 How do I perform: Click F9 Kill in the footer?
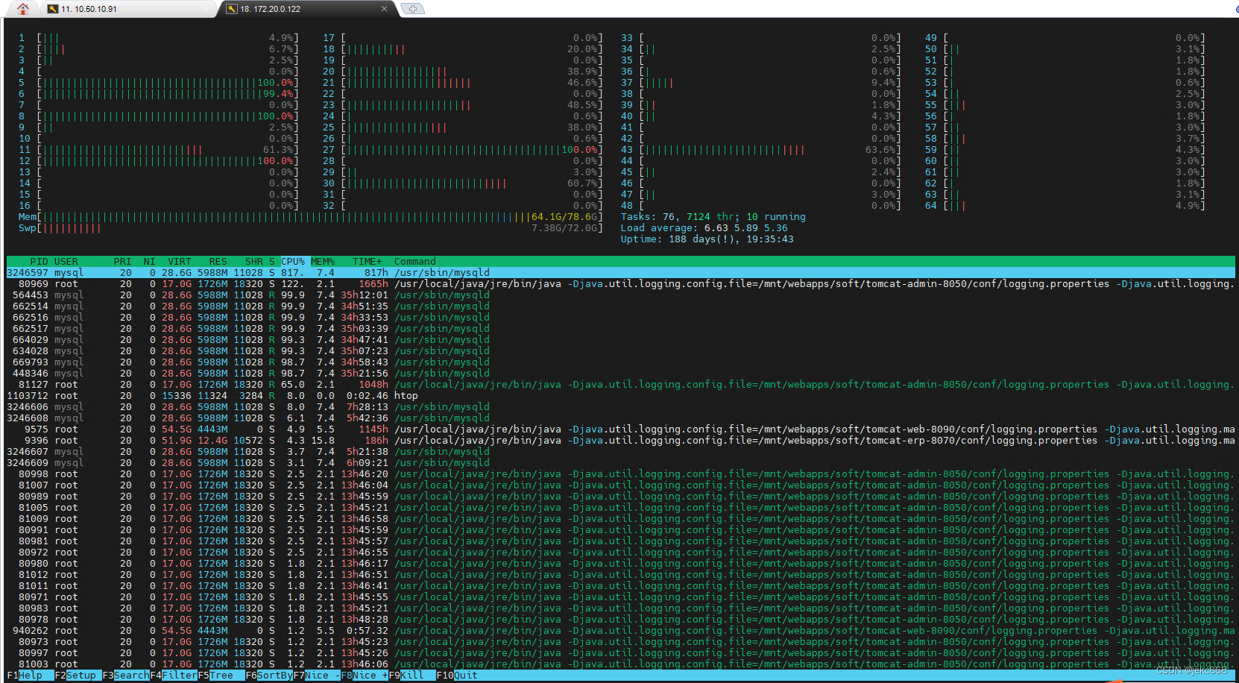tap(412, 676)
